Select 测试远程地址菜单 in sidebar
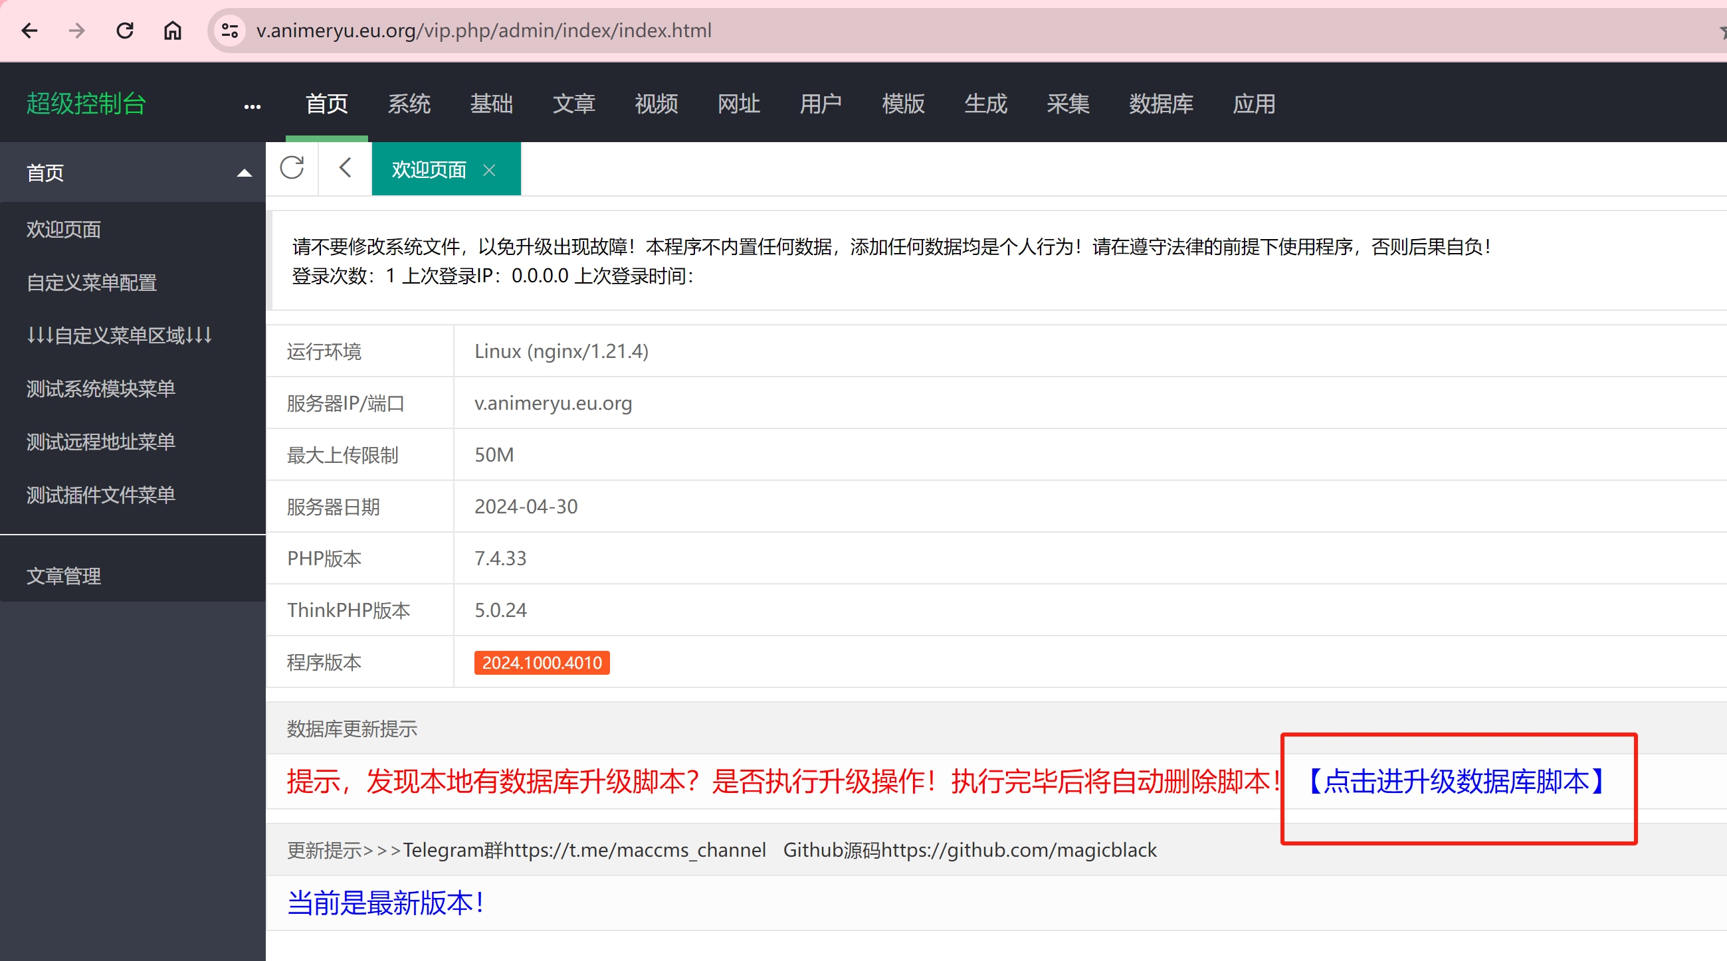This screenshot has height=961, width=1727. point(100,441)
